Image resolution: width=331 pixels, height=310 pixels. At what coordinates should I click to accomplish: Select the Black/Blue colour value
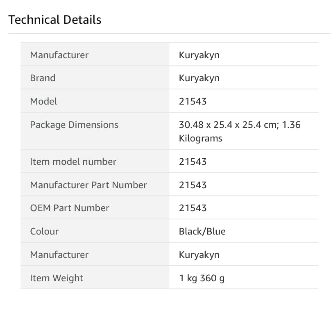pos(202,231)
